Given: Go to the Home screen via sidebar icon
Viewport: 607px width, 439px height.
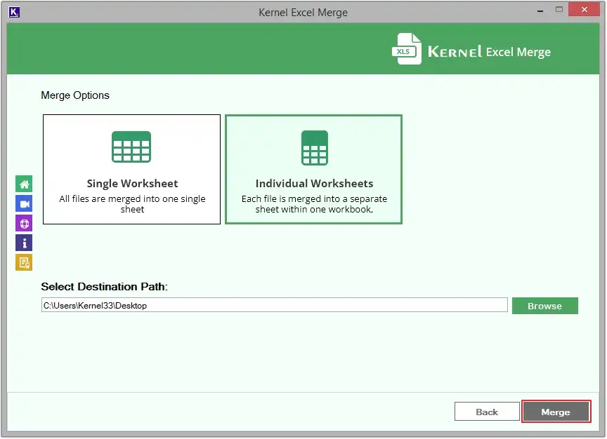Looking at the screenshot, I should click(x=24, y=184).
